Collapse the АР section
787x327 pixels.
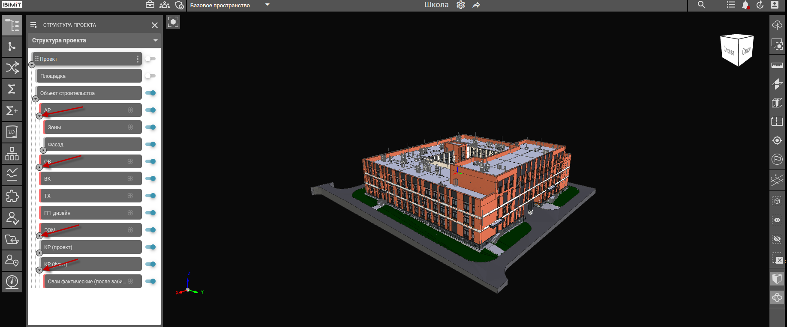[39, 116]
